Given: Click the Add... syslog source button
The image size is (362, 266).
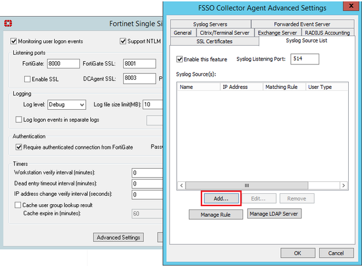Looking at the screenshot, I should 221,198.
